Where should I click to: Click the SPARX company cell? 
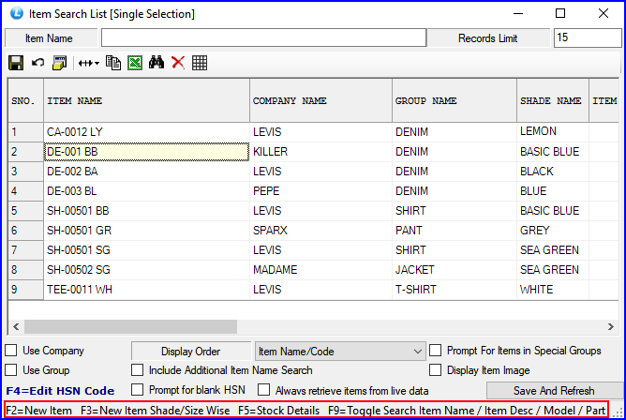pos(321,231)
